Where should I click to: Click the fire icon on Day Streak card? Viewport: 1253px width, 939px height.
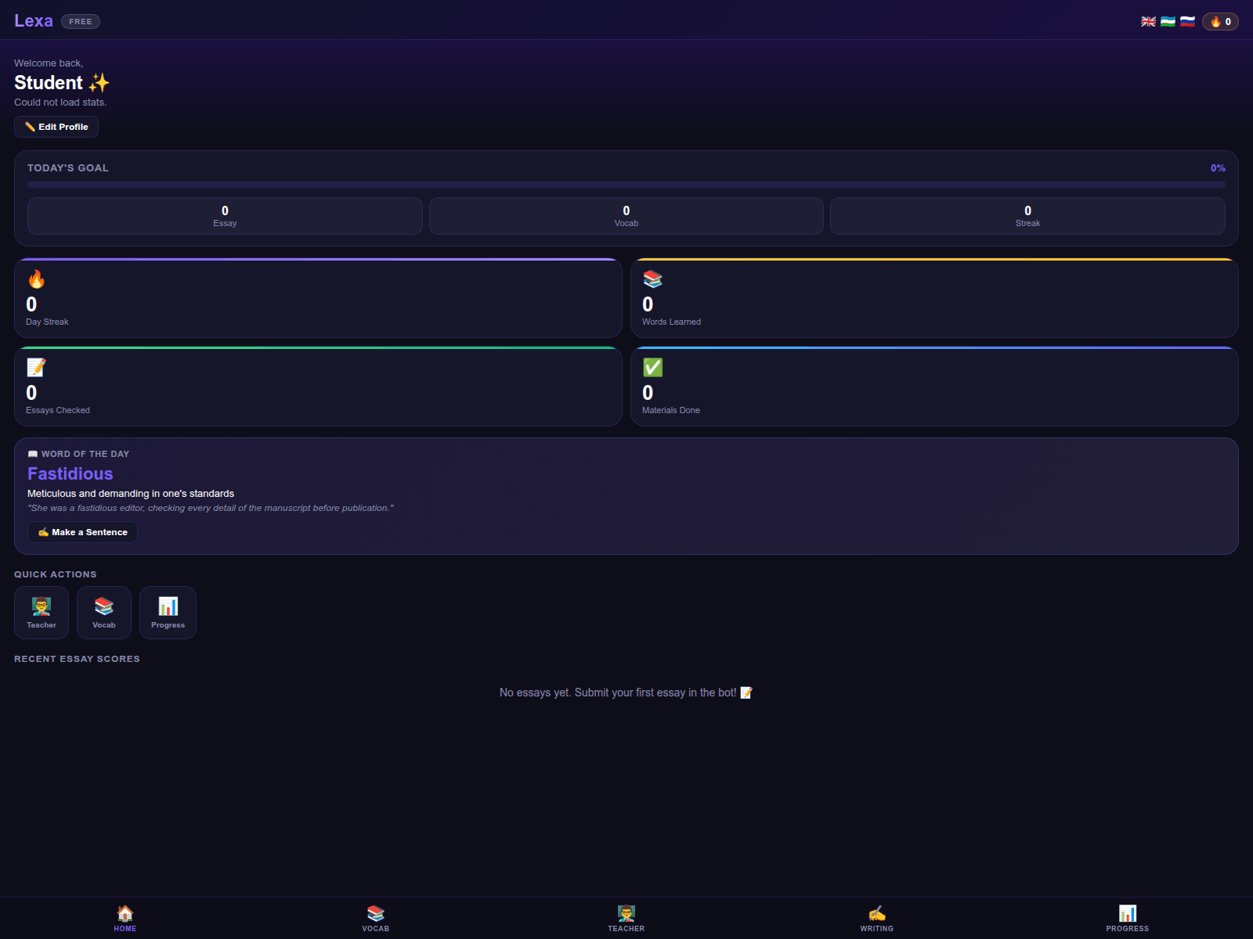pyautogui.click(x=36, y=279)
